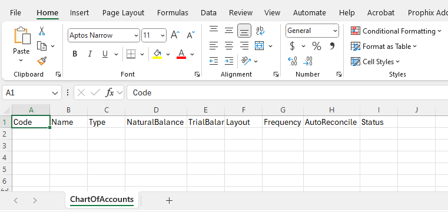This screenshot has height=212, width=448.
Task: Toggle Underline formatting
Action: pyautogui.click(x=105, y=54)
